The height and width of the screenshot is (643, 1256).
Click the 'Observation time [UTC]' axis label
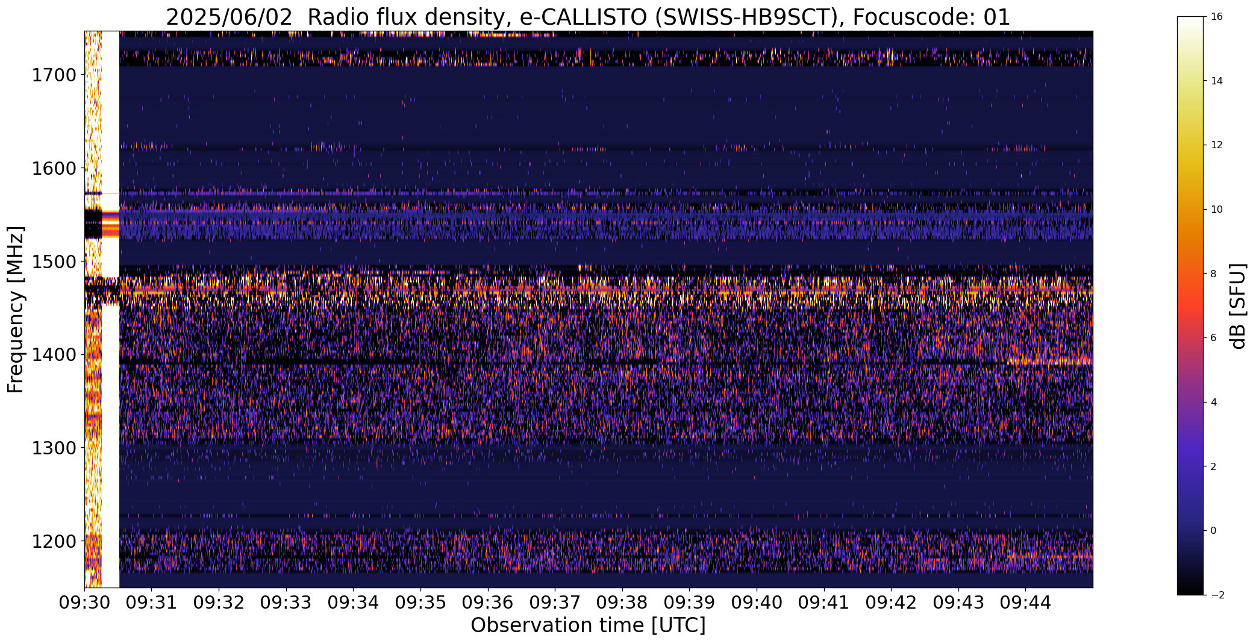click(588, 625)
